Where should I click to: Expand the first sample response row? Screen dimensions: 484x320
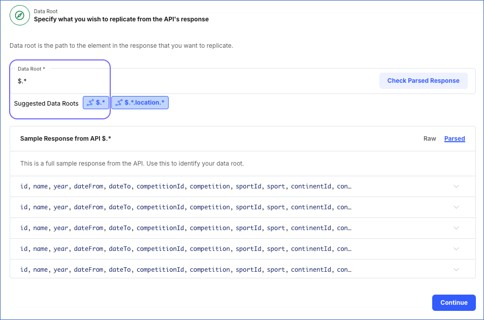(x=456, y=186)
